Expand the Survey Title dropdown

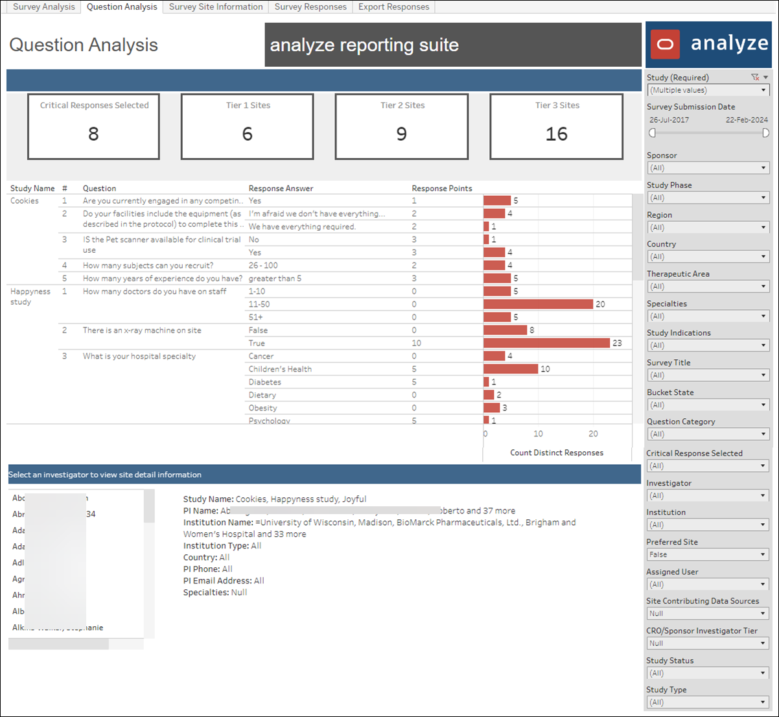pos(708,375)
